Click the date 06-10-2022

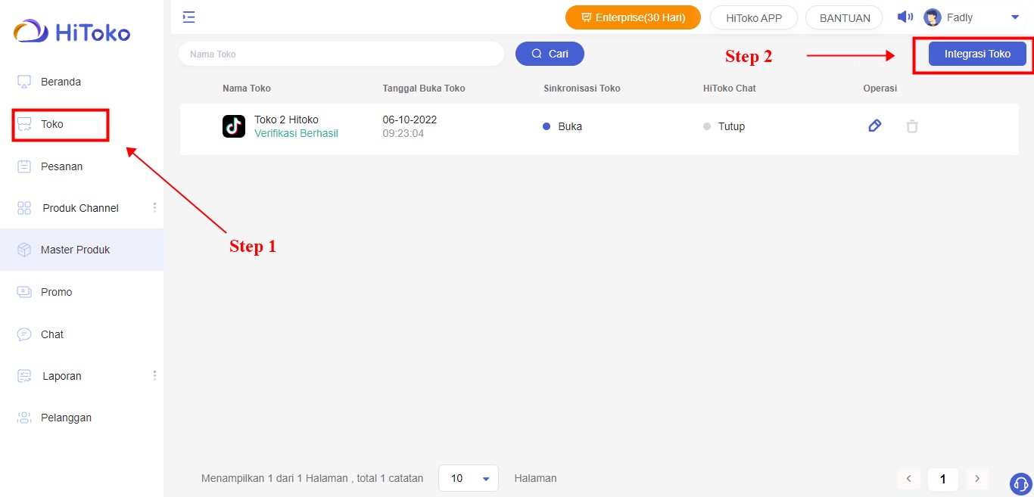[410, 120]
